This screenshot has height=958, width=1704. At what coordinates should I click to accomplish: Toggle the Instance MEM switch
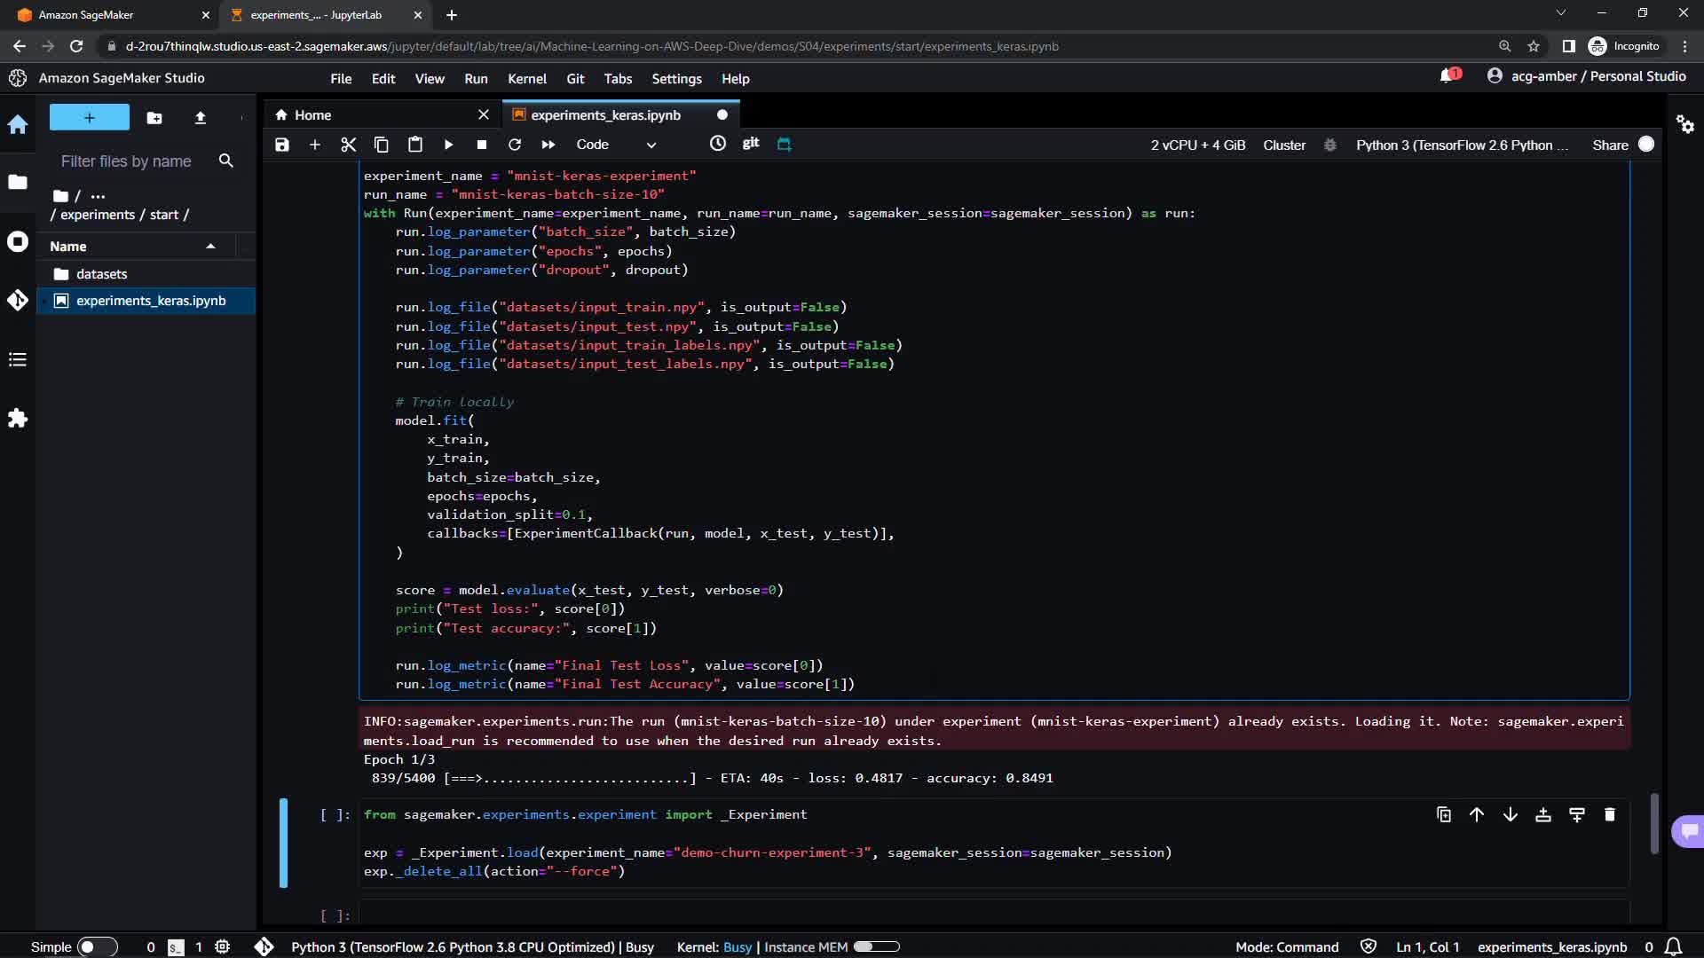point(876,946)
